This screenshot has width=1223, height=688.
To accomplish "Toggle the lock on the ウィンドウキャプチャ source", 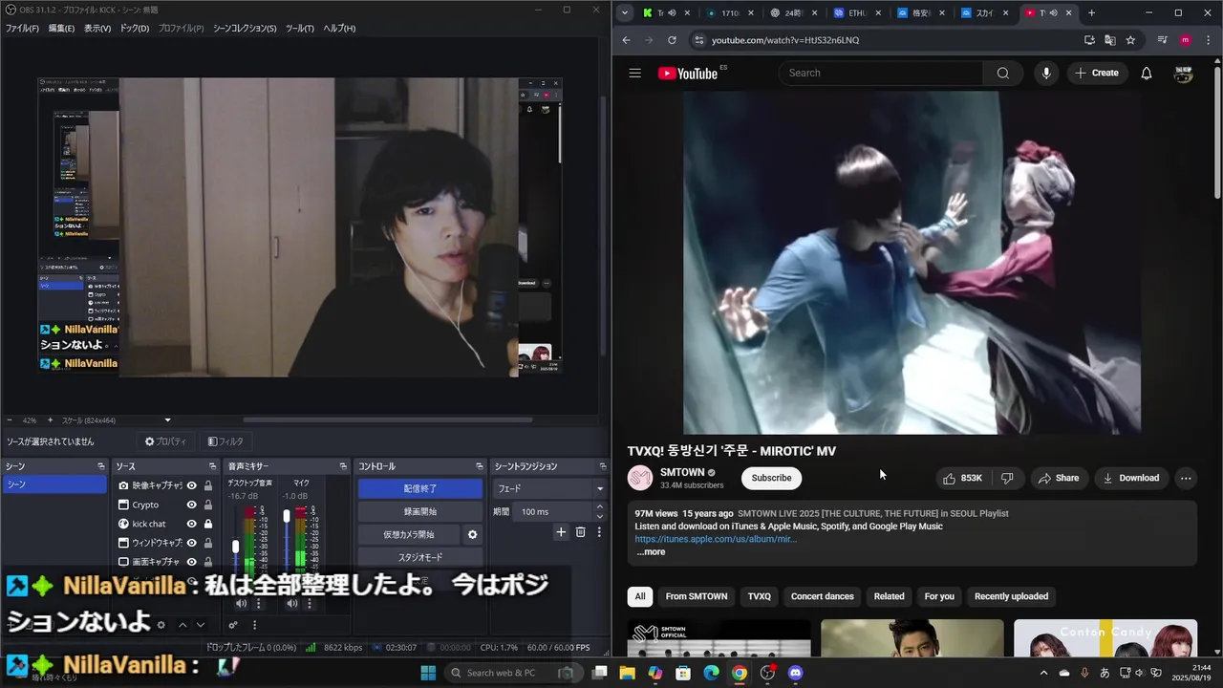I will pos(208,543).
